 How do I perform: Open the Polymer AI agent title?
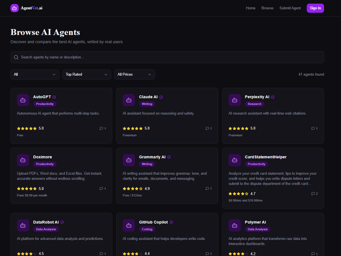255,222
